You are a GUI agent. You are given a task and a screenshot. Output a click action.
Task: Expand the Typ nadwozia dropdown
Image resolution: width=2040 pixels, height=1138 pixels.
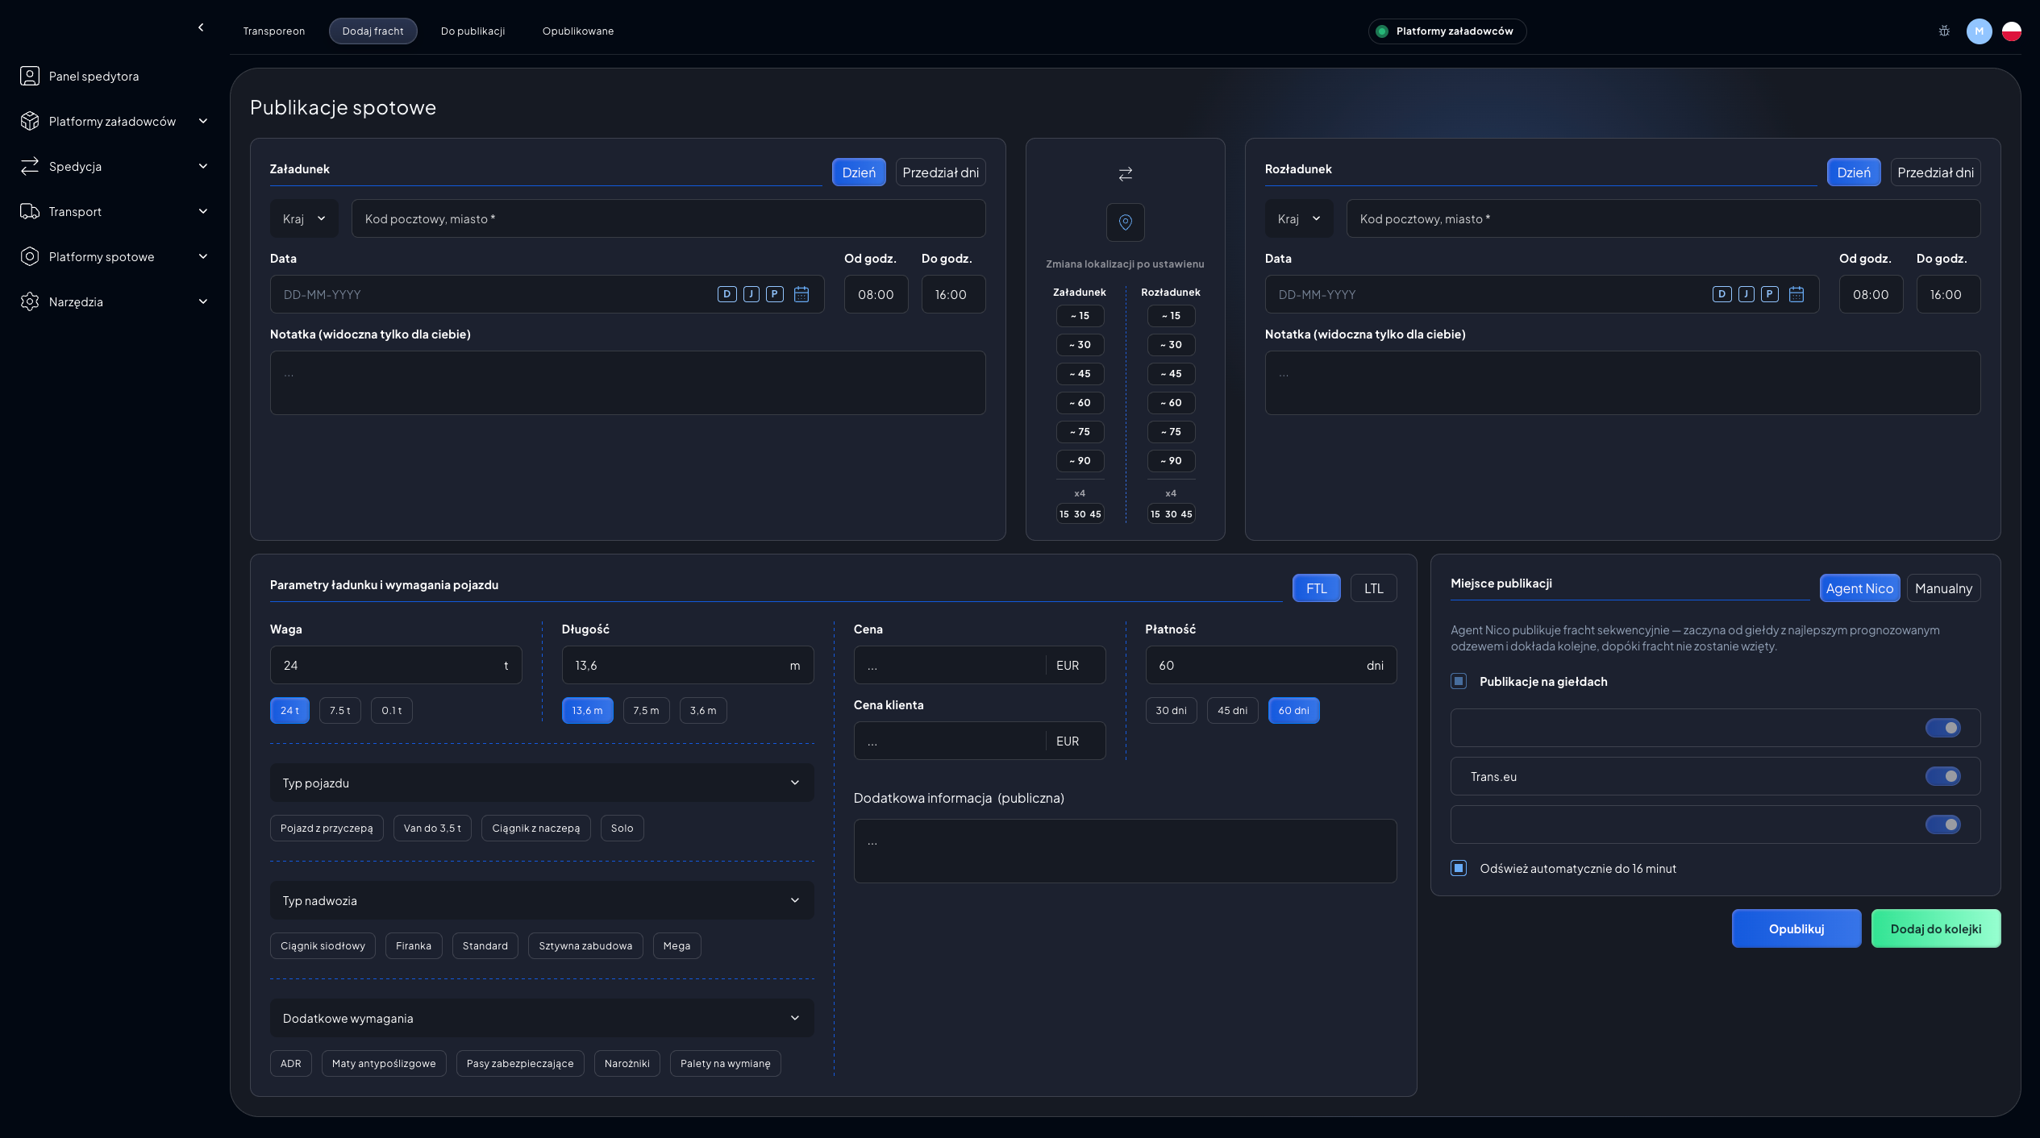(x=542, y=900)
